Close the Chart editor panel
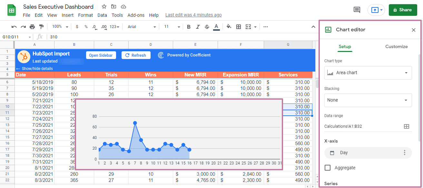Screen dimensions: 423x188 (x=414, y=30)
